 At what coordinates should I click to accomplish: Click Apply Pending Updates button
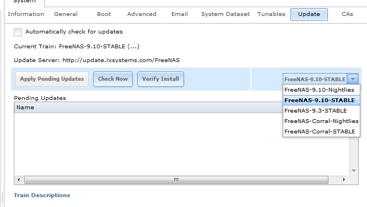52,79
